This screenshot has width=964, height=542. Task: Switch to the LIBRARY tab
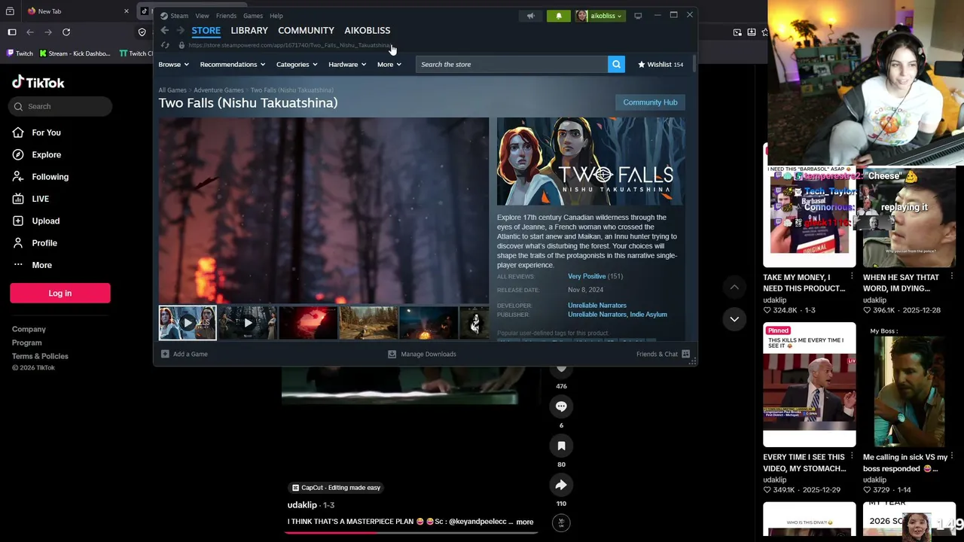pos(249,30)
